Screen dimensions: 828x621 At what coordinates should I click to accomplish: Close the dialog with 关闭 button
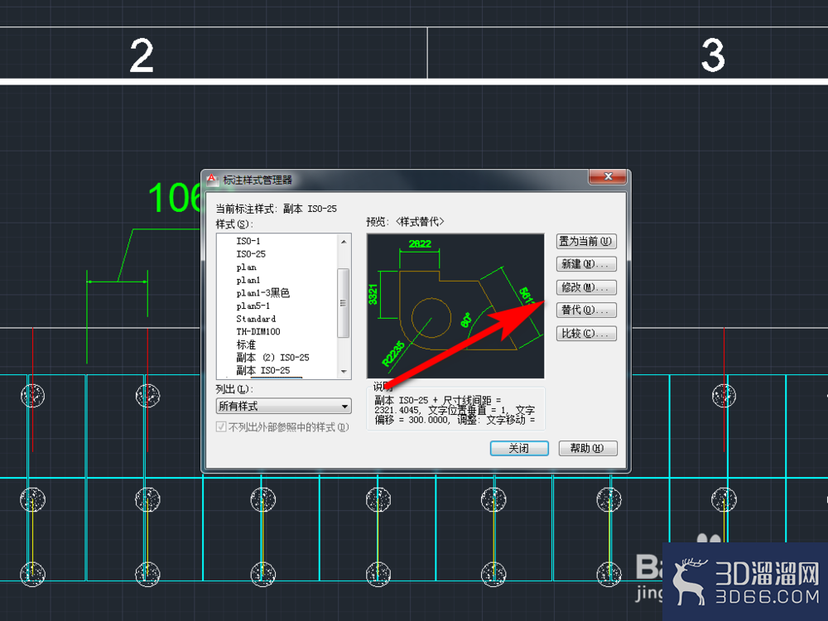pos(519,448)
